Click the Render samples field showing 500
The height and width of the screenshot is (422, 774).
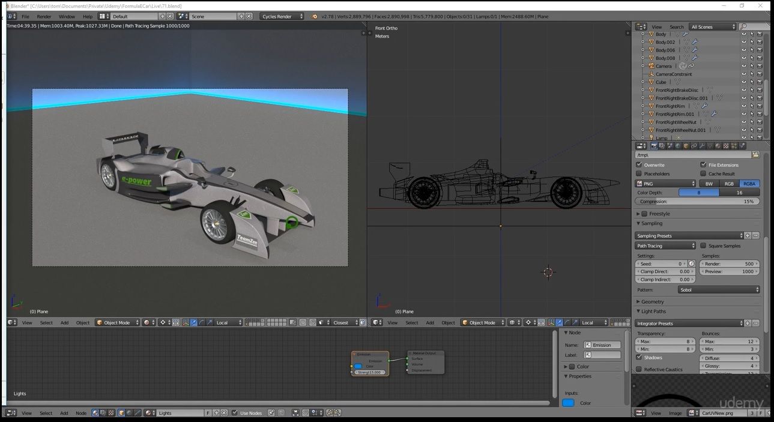[x=730, y=264]
